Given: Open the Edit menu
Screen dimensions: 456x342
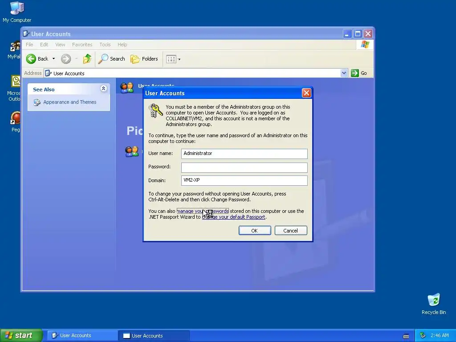Looking at the screenshot, I should [44, 45].
